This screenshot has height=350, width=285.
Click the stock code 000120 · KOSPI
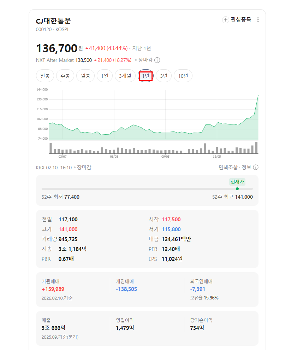click(x=52, y=29)
